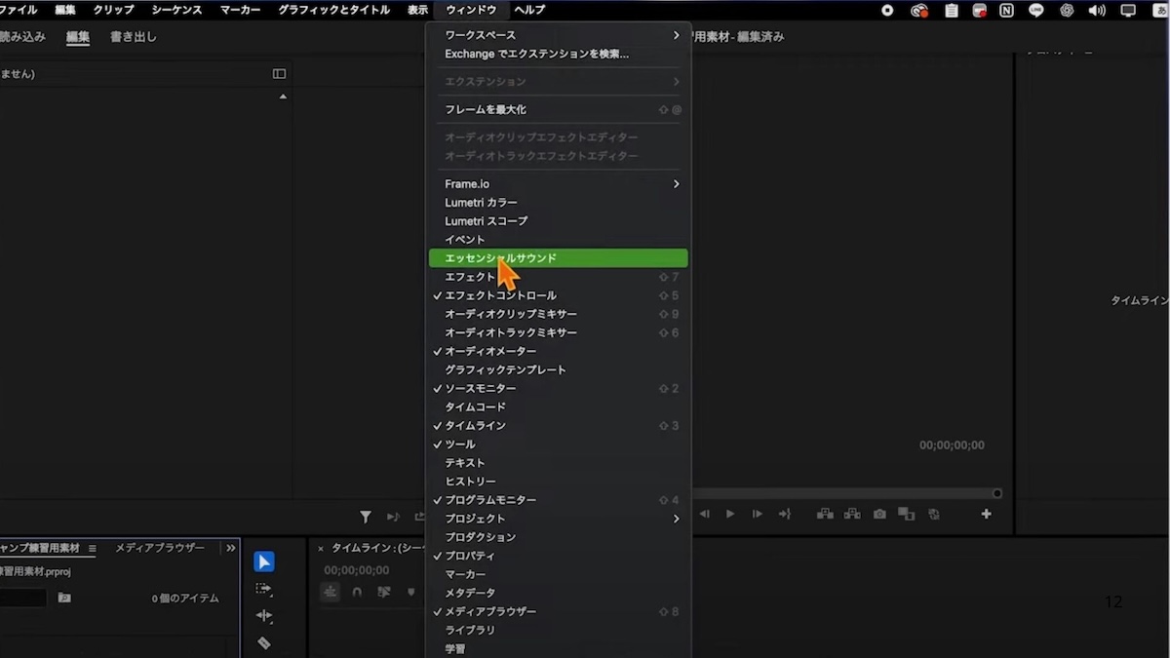Open the display icon in the menu bar
The height and width of the screenshot is (658, 1170).
[x=1128, y=11]
